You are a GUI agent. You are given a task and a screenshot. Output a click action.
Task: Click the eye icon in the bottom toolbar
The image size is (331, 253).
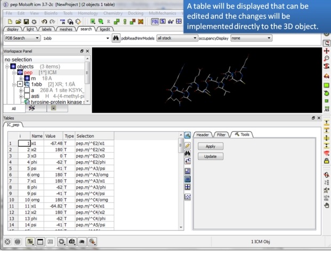point(82,242)
